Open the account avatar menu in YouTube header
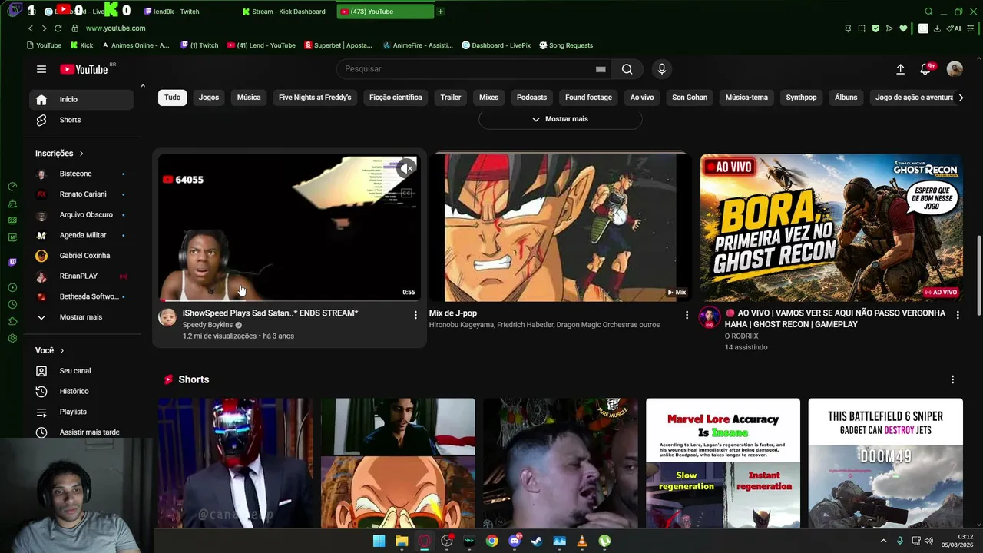The height and width of the screenshot is (553, 983). pyautogui.click(x=955, y=69)
